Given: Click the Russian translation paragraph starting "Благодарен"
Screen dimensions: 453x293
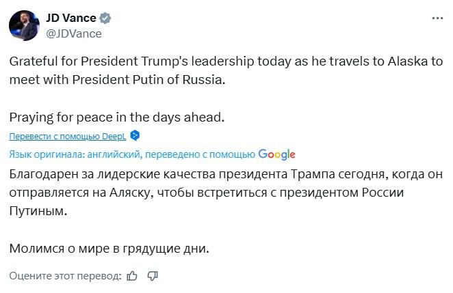Looking at the screenshot, I should coord(226,193).
